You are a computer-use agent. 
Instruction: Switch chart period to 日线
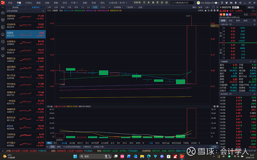[x=56, y=7]
